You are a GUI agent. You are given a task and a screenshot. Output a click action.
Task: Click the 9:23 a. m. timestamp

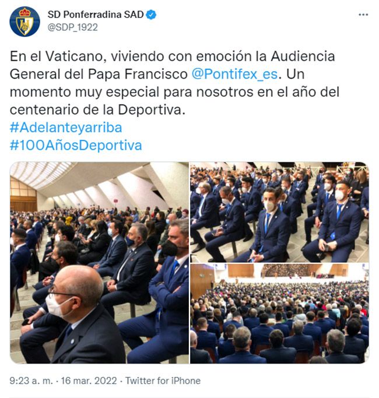pos(31,381)
